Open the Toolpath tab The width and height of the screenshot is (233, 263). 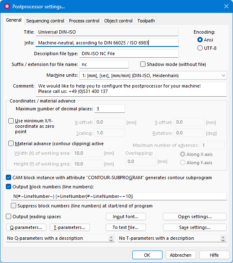coord(146,21)
